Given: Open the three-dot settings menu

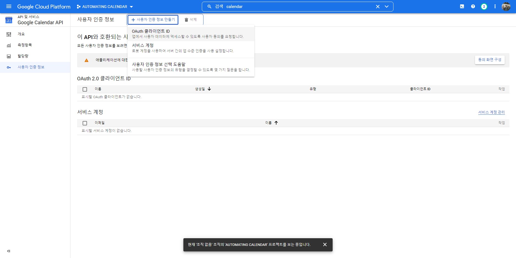Looking at the screenshot, I should 495,7.
